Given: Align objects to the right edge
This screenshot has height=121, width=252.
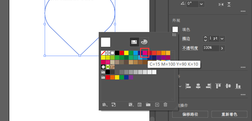Looking at the screenshot, I should click(x=208, y=86).
